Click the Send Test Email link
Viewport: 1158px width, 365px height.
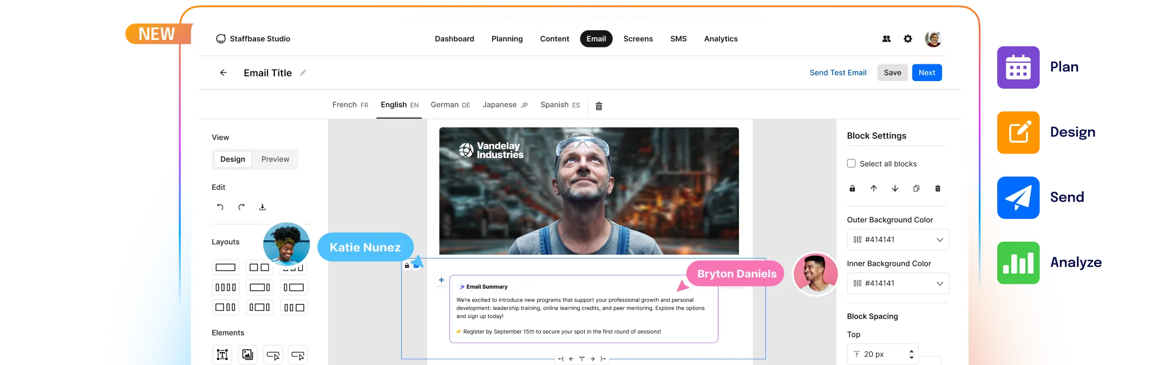(x=838, y=72)
